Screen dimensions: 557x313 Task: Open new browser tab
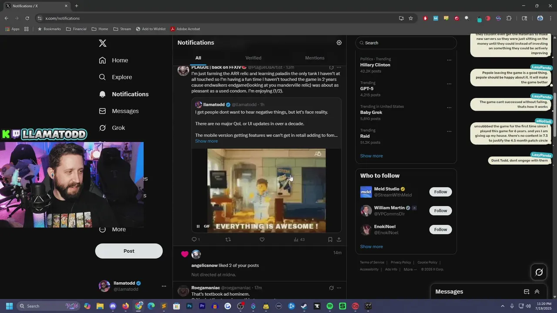(77, 6)
